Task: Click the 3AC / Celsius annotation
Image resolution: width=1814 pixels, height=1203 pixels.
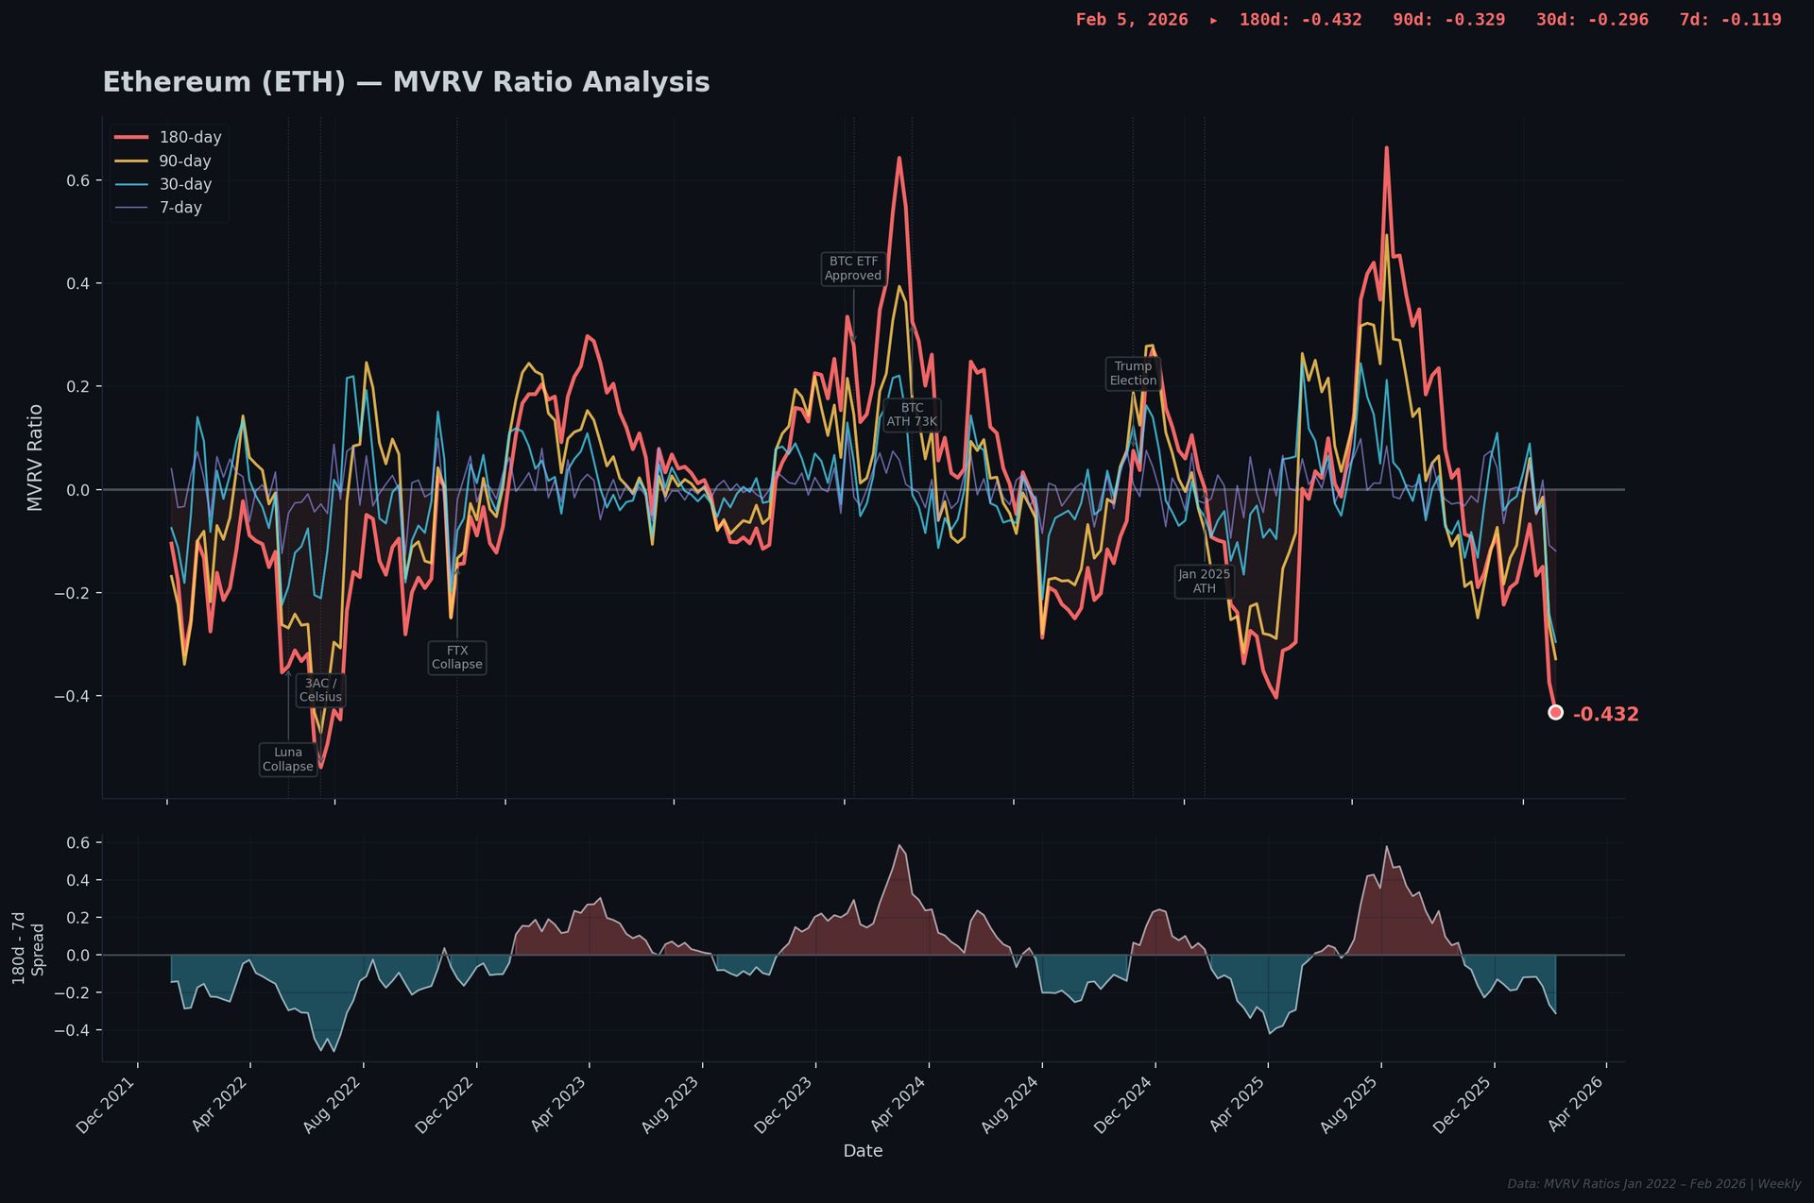Action: (x=320, y=690)
